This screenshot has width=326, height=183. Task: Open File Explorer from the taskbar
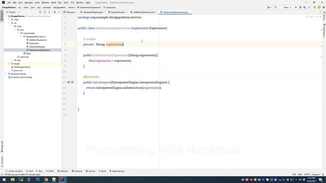(13, 179)
